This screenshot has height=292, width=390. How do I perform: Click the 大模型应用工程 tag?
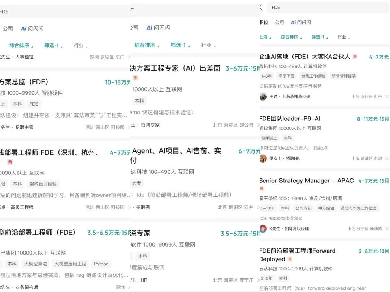click(70, 264)
